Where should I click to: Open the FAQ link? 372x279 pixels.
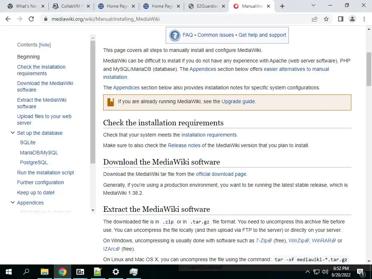(x=188, y=35)
